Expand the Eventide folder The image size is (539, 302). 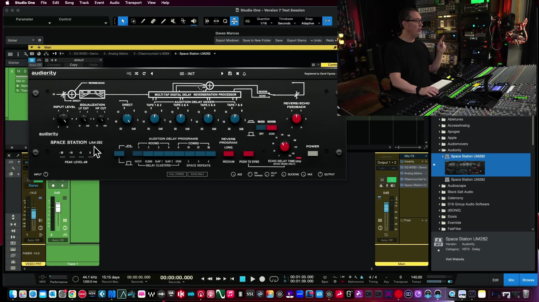tap(440, 223)
